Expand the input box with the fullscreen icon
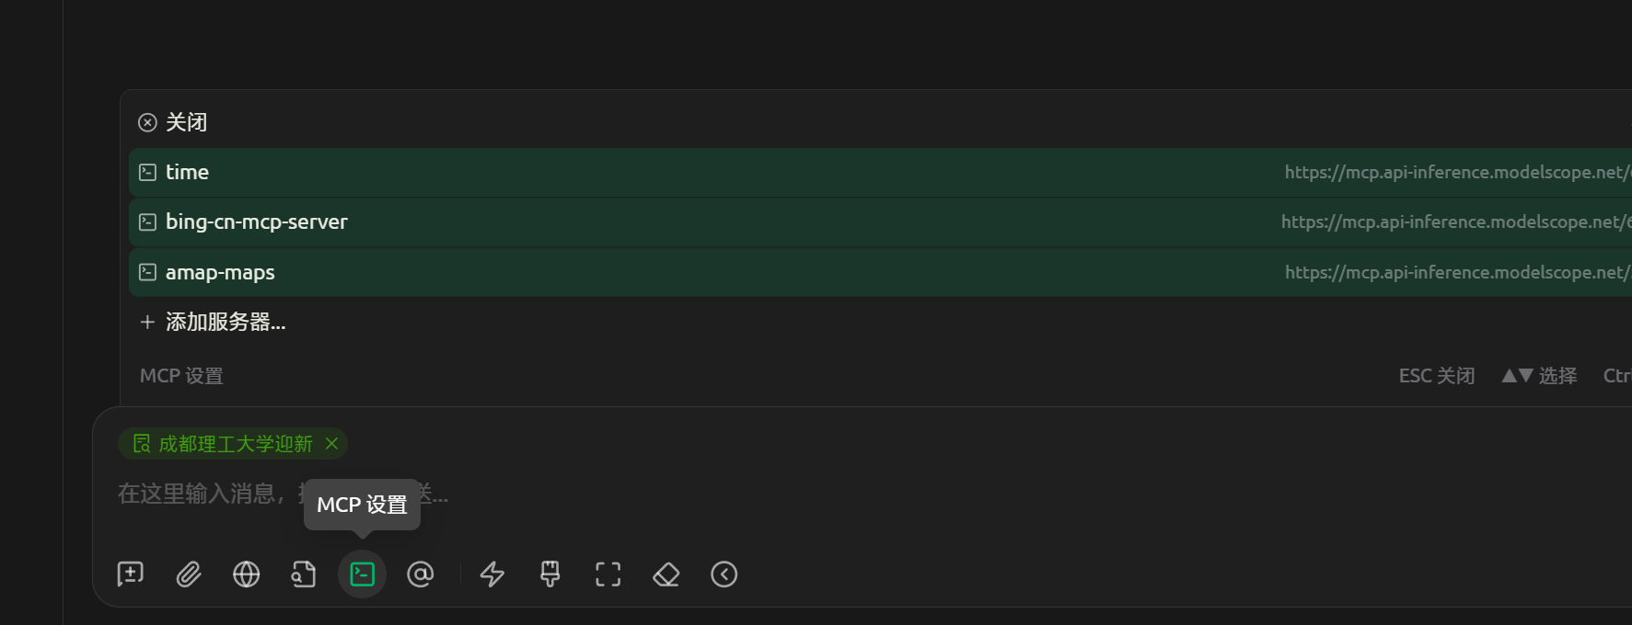This screenshot has height=625, width=1632. (x=608, y=574)
